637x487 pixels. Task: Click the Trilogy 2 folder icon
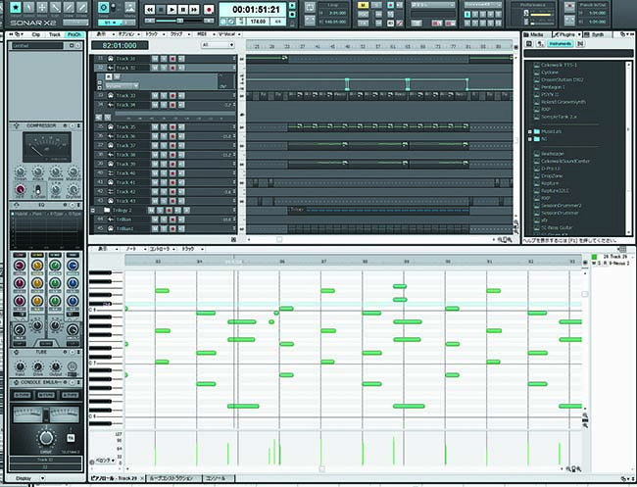[x=107, y=210]
